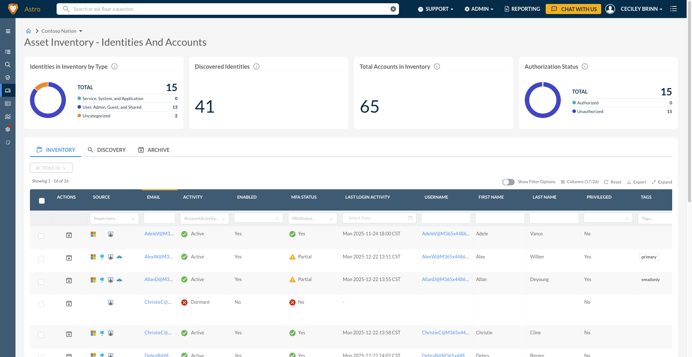Open the top-right list menu icon
Image resolution: width=692 pixels, height=357 pixels.
point(674,9)
